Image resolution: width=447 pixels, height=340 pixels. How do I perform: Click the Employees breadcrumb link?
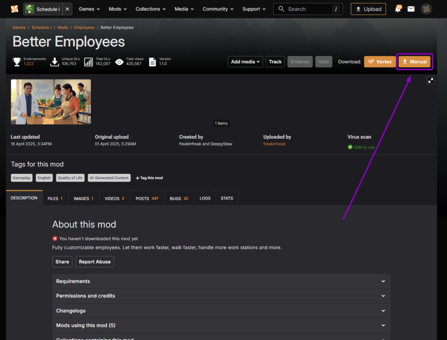84,27
